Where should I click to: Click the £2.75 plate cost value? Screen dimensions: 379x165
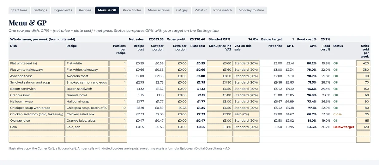201,82
